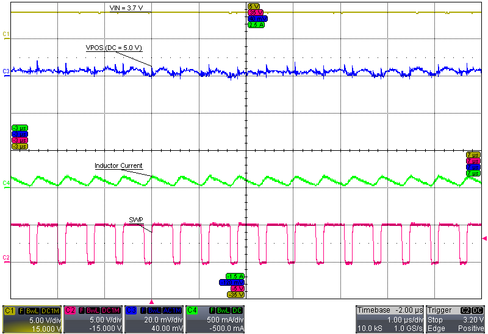488x334 pixels.
Task: Select the blue C3 channel descriptor box
Action: [153, 319]
